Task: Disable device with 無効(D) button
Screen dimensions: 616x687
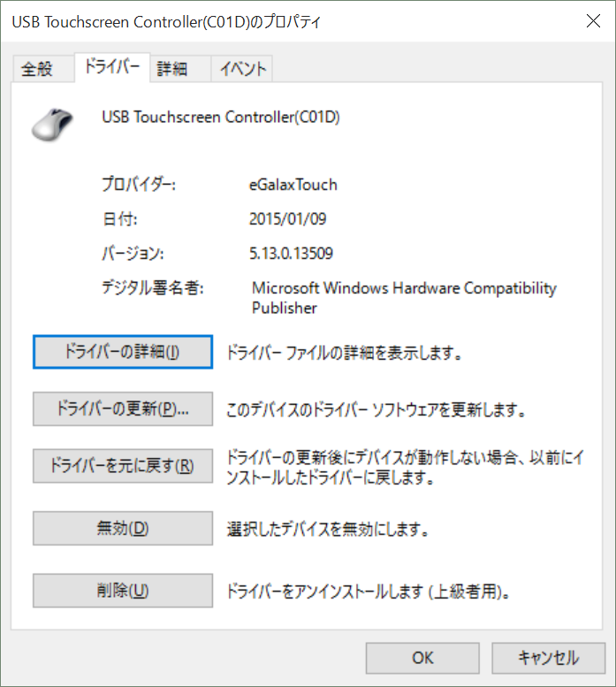Action: [x=123, y=528]
